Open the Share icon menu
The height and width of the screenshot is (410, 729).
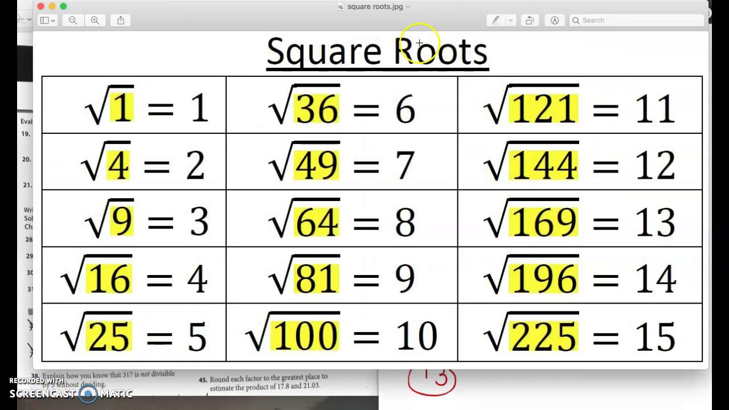click(121, 20)
